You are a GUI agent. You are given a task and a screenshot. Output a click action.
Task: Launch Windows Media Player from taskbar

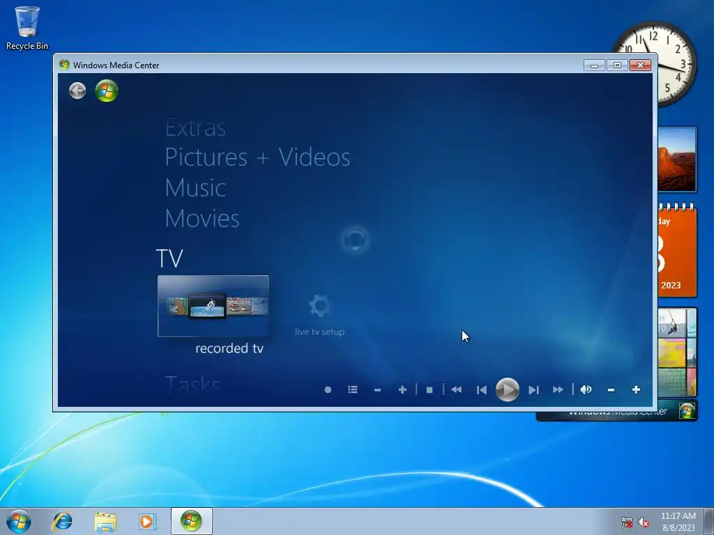[x=148, y=521]
